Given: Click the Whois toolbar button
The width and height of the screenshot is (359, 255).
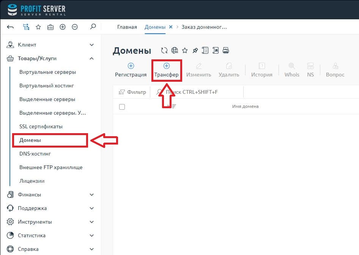Looking at the screenshot, I should (292, 70).
